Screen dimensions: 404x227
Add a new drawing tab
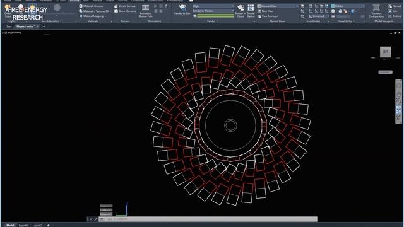[44, 26]
